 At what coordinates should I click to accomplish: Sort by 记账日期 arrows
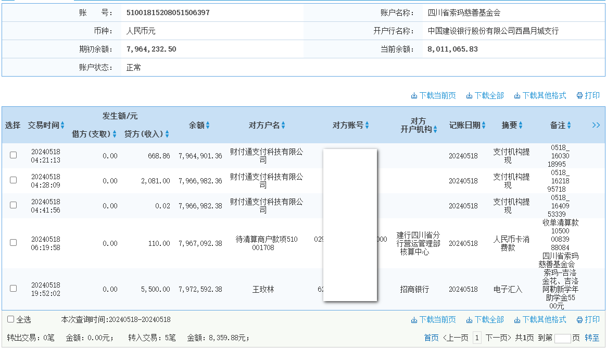[484, 125]
